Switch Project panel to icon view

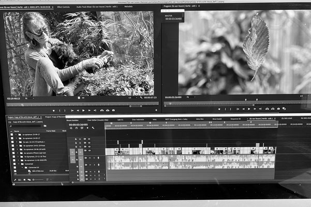click(24, 180)
